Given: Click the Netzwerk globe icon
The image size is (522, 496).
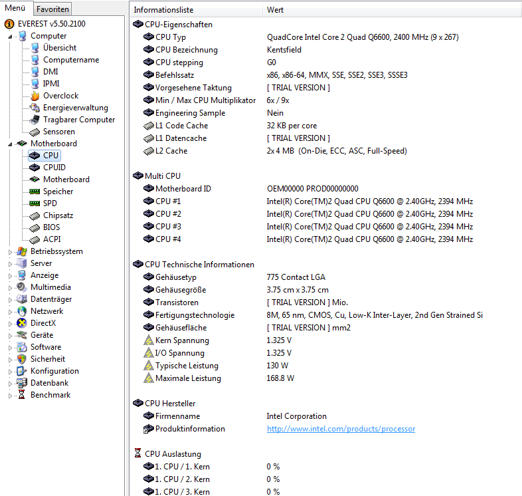Looking at the screenshot, I should click(x=22, y=311).
